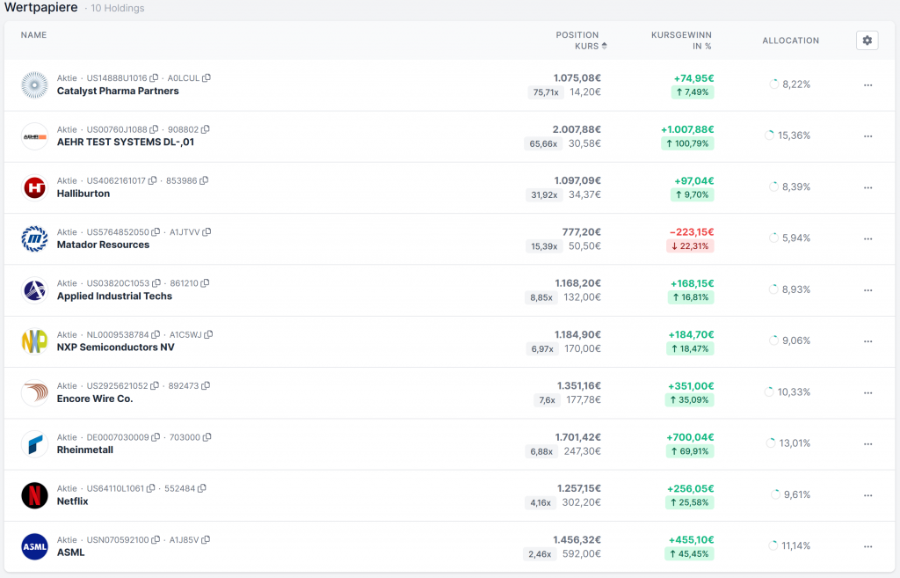Show more actions for Applied Industrial Techs
Viewport: 900px width, 578px height.
867,290
